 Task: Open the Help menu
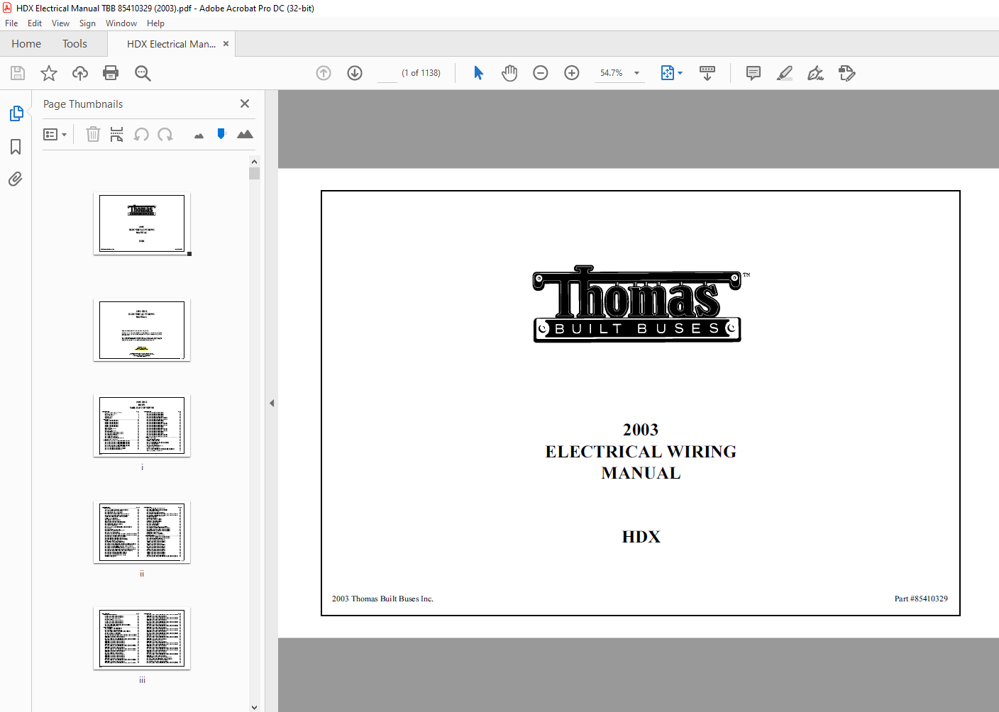tap(155, 23)
